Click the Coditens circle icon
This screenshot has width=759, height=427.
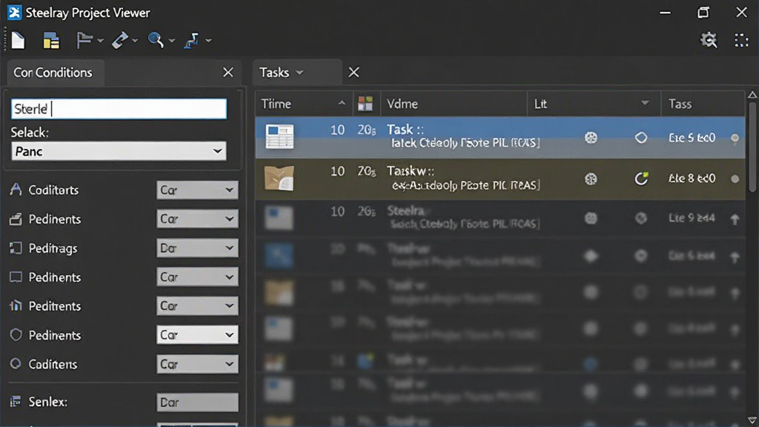pyautogui.click(x=16, y=363)
